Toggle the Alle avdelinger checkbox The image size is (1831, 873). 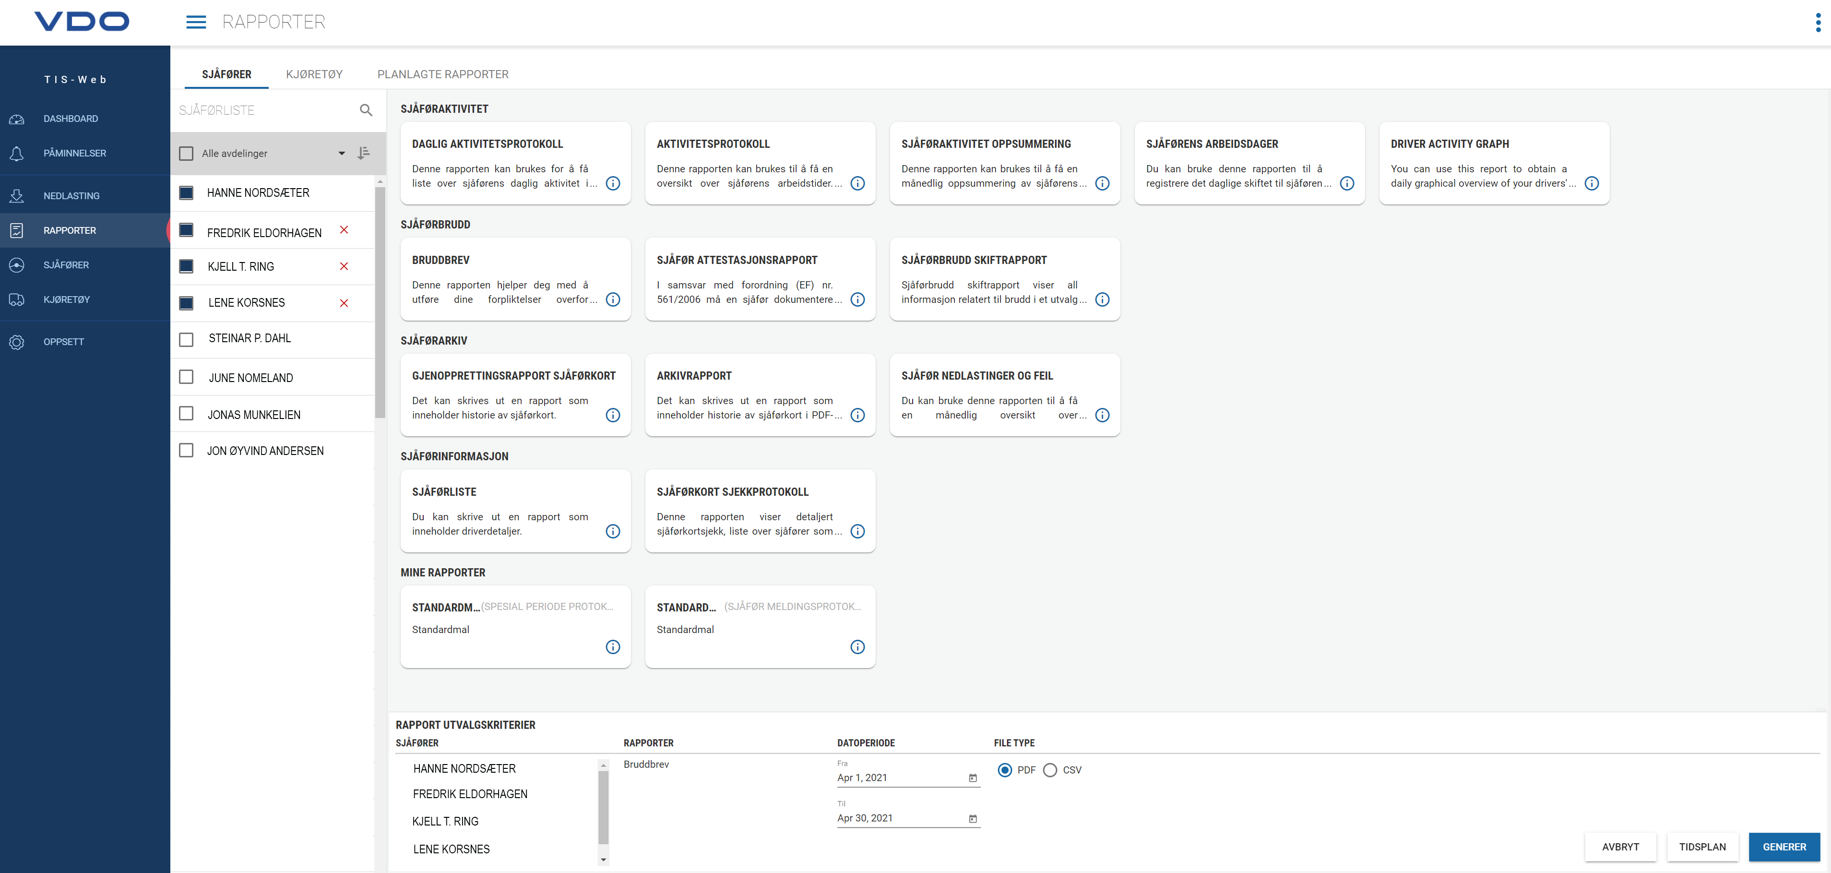186,154
